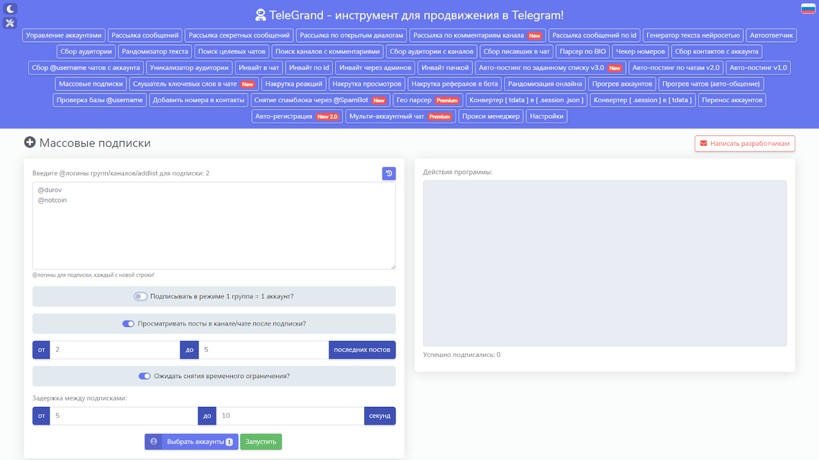The width and height of the screenshot is (819, 460).
Task: Click the user icon on Выбрать аккаунты button
Action: [153, 441]
